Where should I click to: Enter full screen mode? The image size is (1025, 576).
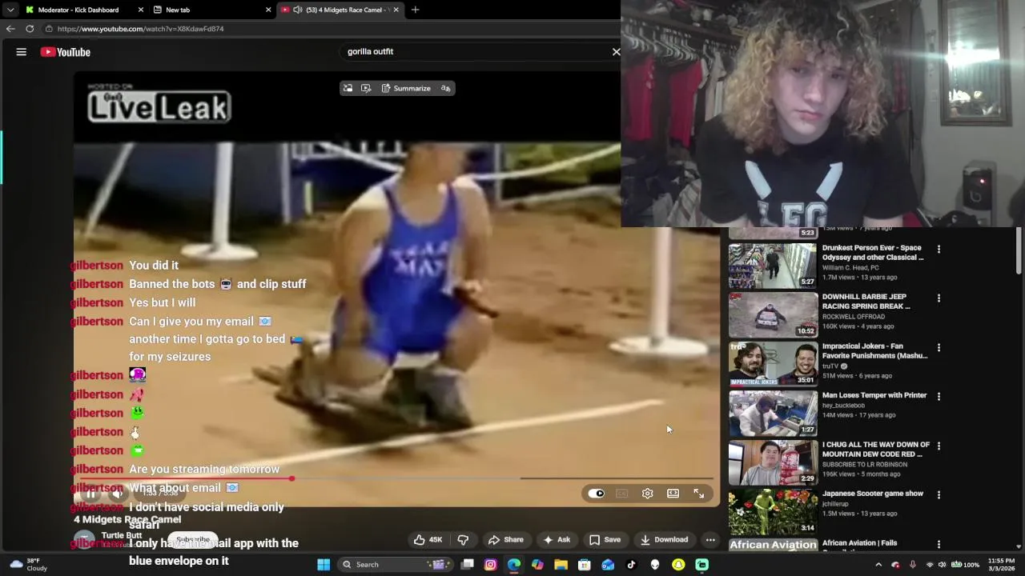(699, 494)
